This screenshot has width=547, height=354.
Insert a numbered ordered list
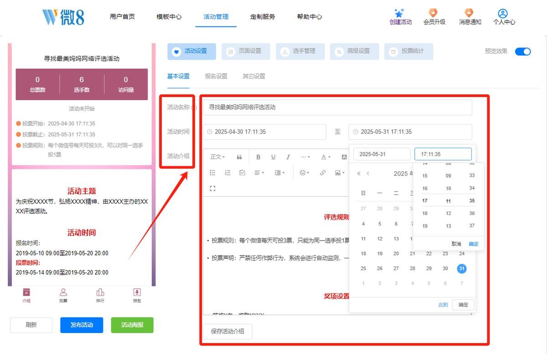[x=227, y=173]
